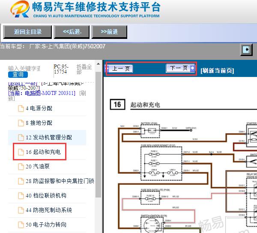Viewport: 257px width, 233px height.
Task: Click the boxed page number 16 in the diagram
Action: 117,104
